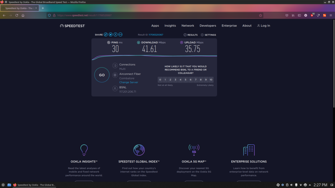Reload the current page
335x188 pixels.
tap(17, 15)
